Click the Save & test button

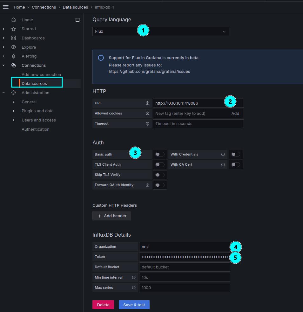pos(134,304)
